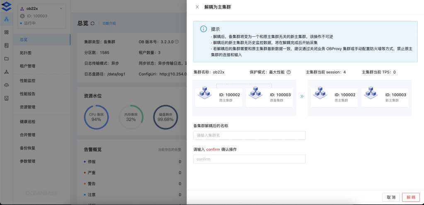Close the 解耦为主集群 drawer with X icon

(197, 7)
